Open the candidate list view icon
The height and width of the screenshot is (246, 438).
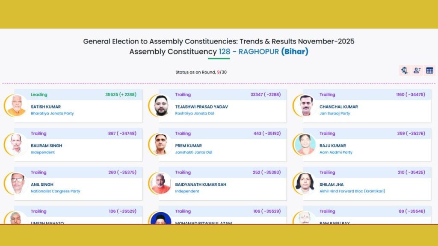[x=417, y=70]
